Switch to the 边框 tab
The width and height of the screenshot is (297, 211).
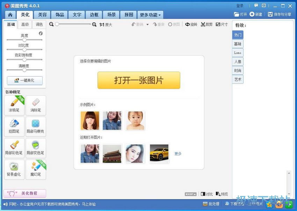94,15
